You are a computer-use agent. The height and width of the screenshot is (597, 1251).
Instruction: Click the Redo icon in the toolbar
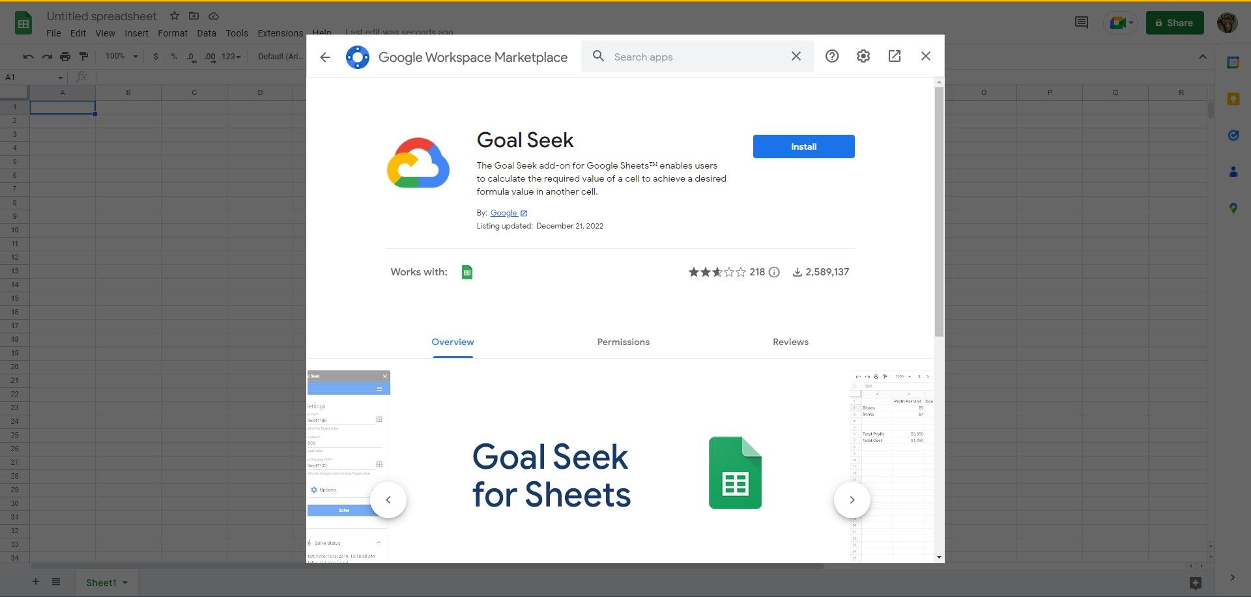46,57
